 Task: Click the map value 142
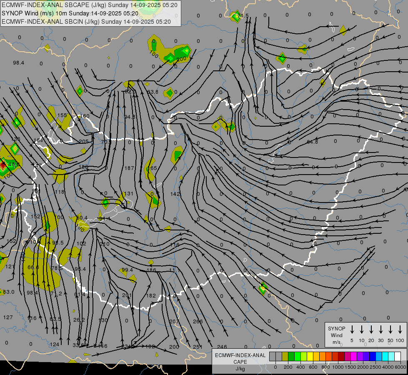pyautogui.click(x=175, y=194)
